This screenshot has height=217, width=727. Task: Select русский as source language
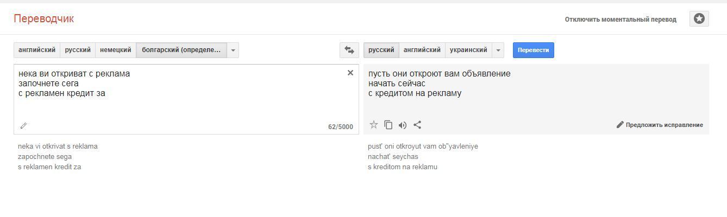(x=78, y=50)
